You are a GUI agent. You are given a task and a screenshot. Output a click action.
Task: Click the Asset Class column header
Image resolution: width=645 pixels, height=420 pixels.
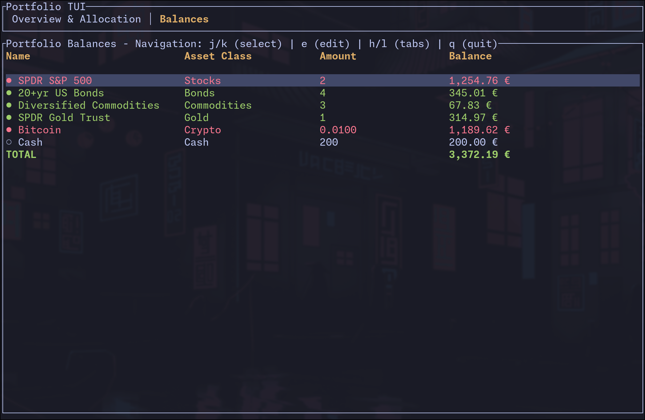tap(218, 56)
